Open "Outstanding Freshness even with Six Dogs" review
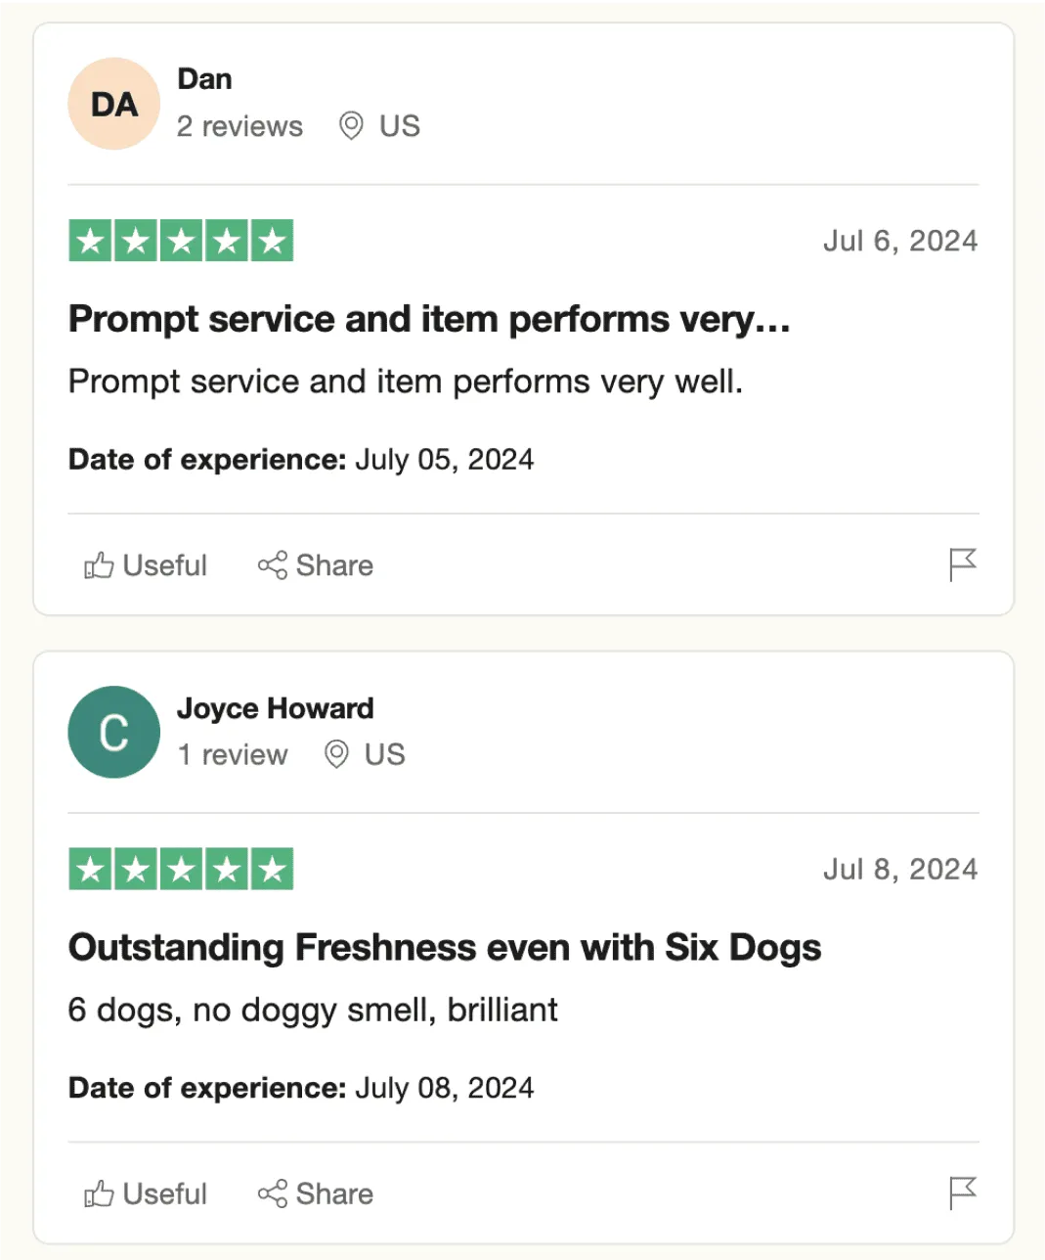The height and width of the screenshot is (1260, 1045). pos(445,947)
